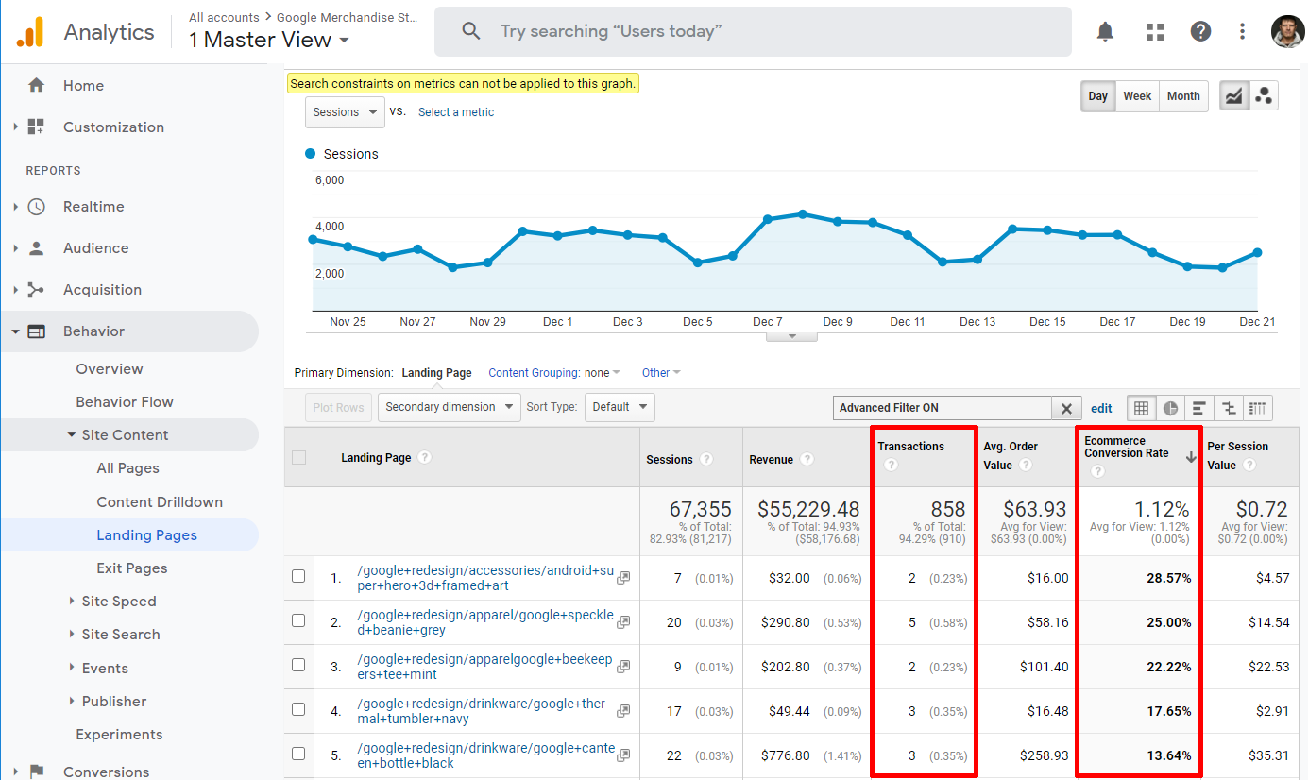Screen dimensions: 1308x780
Task: Toggle the select-all checkbox in table header
Action: (298, 458)
